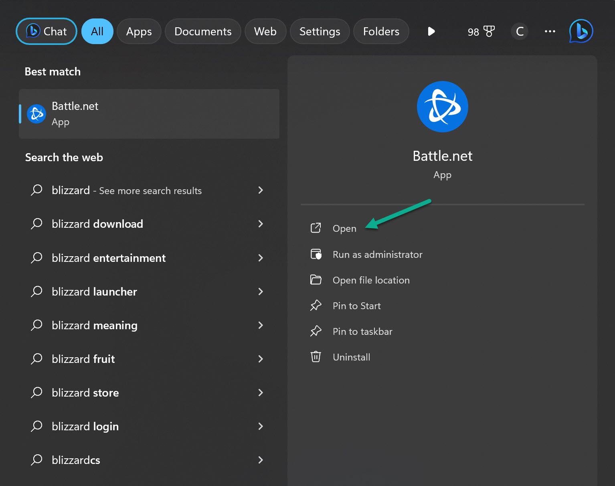The image size is (615, 486).
Task: Select the All filter tab
Action: (x=97, y=31)
